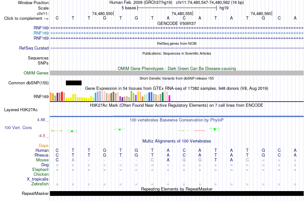Select the light blue RNF169 transcript label

pyautogui.click(x=41, y=33)
